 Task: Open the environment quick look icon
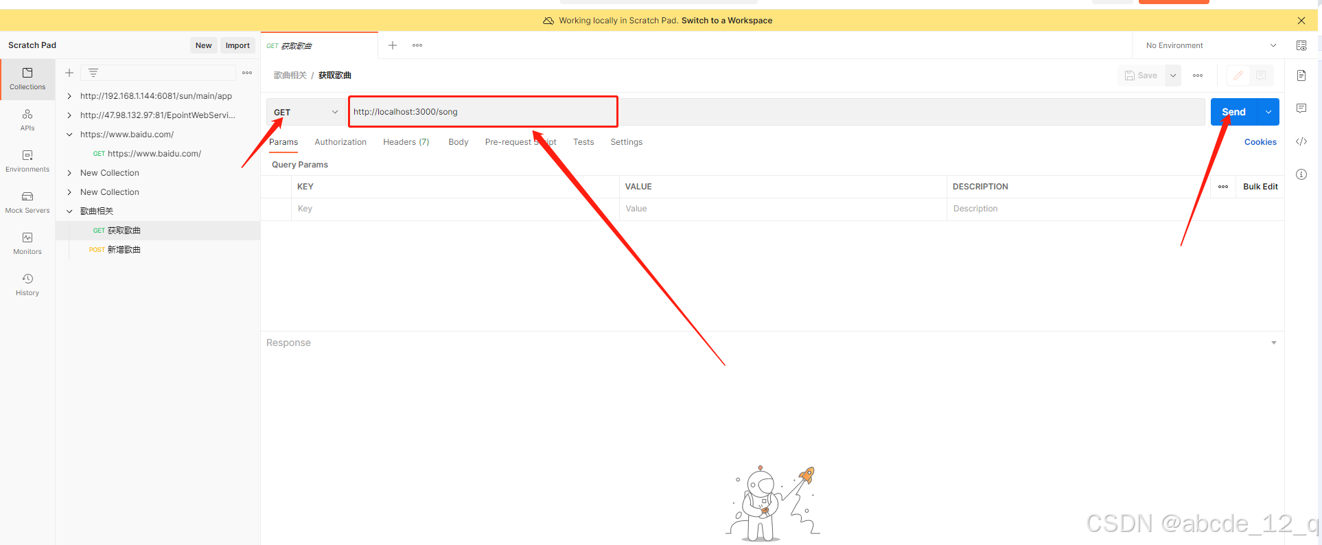click(1301, 45)
